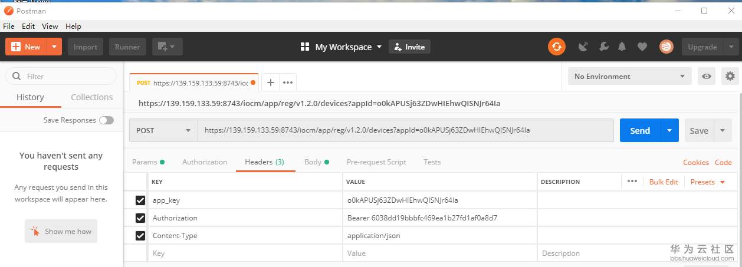Open the File menu
This screenshot has height=267, width=742.
tap(9, 27)
